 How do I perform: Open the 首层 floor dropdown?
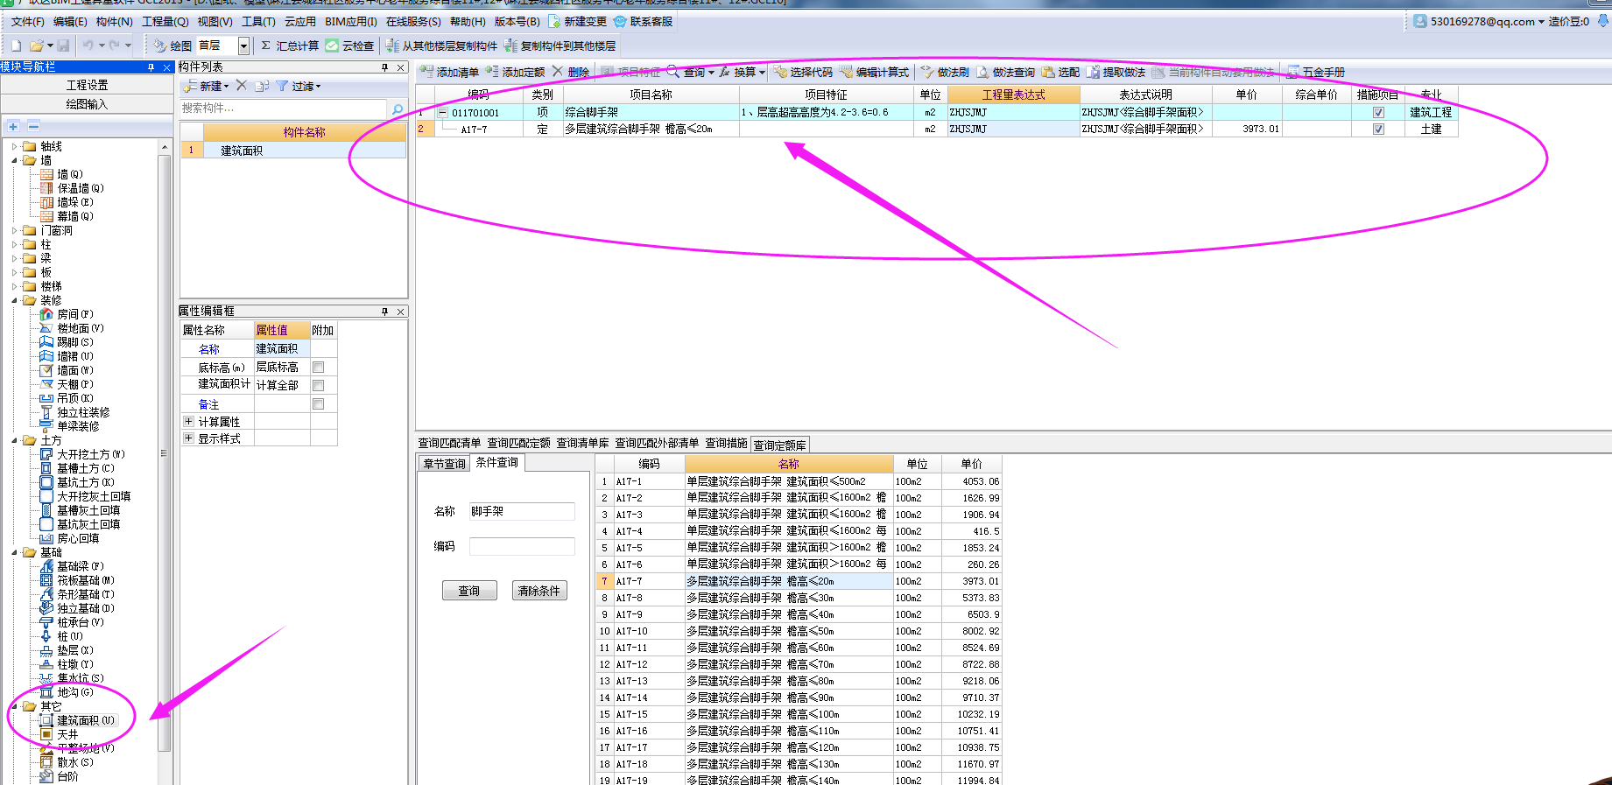click(243, 46)
